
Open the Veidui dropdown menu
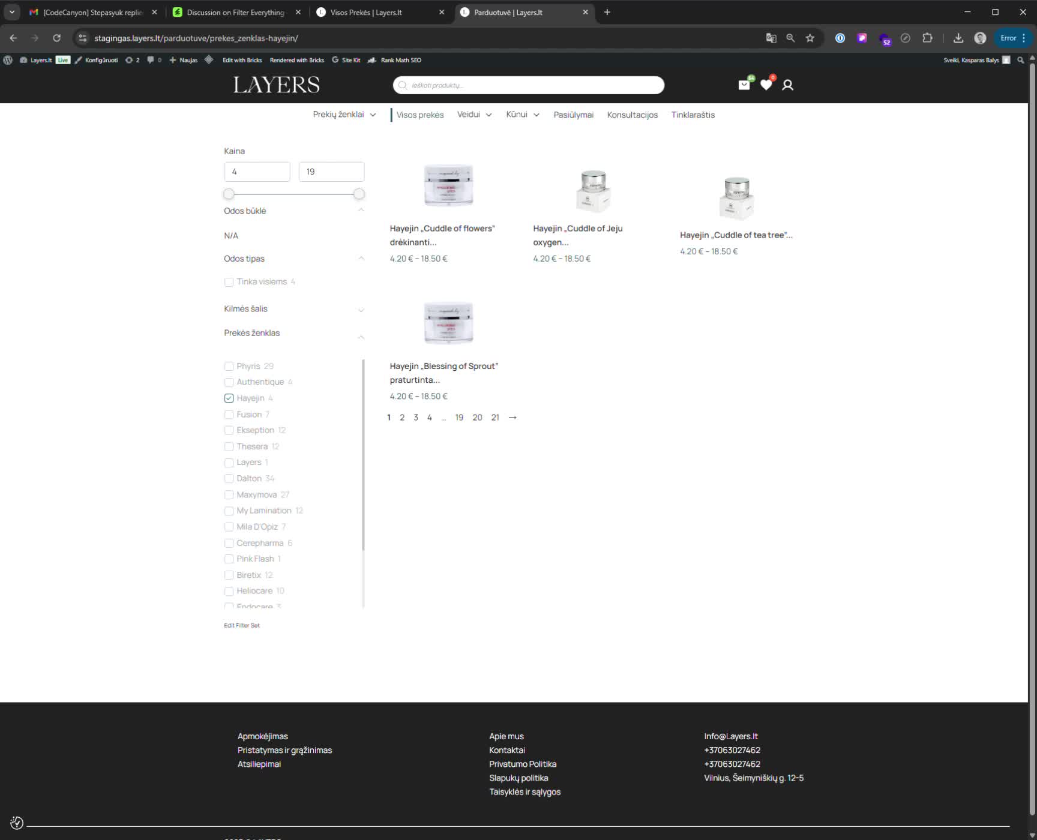click(473, 115)
